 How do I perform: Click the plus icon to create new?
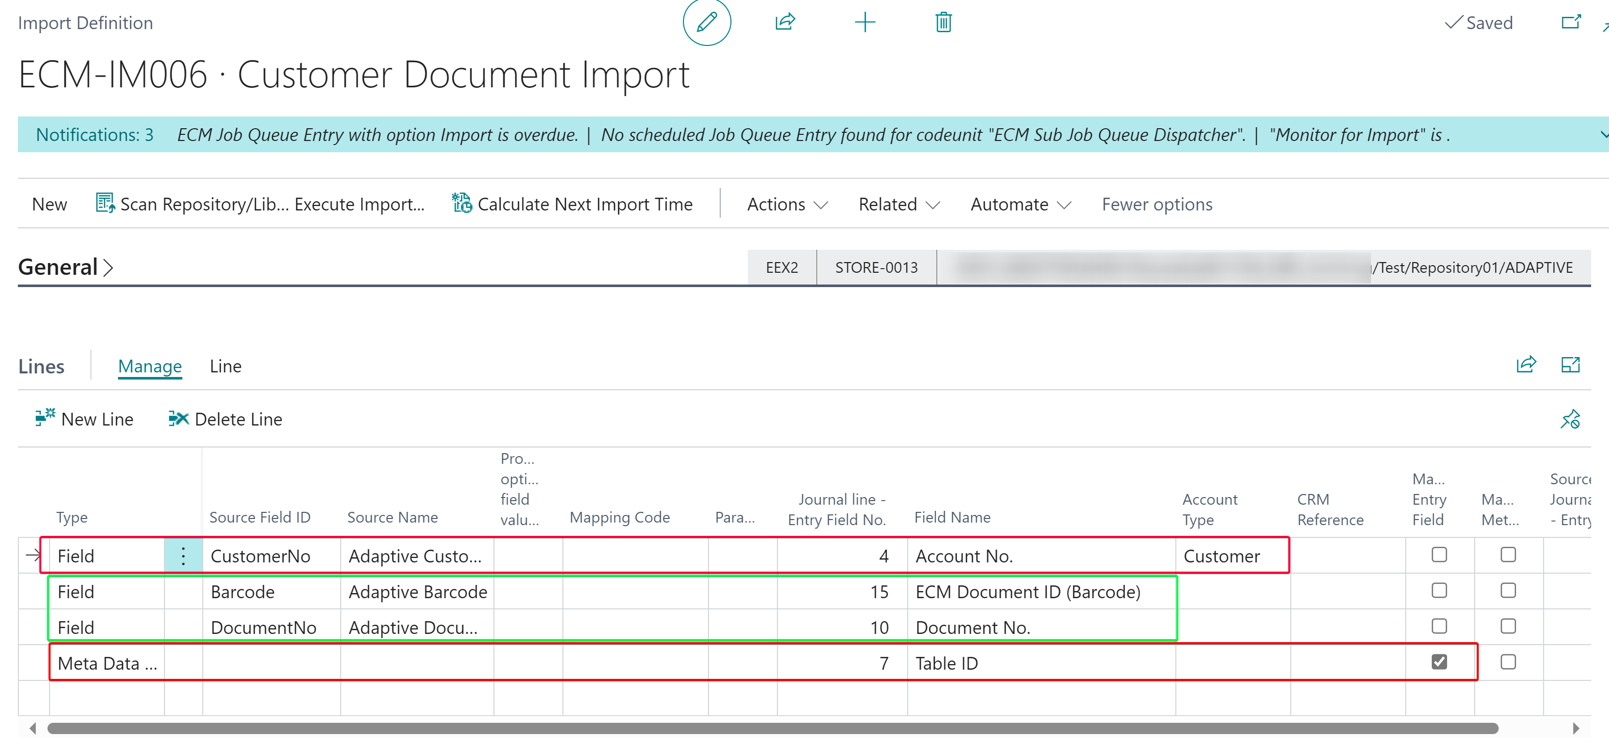(864, 22)
